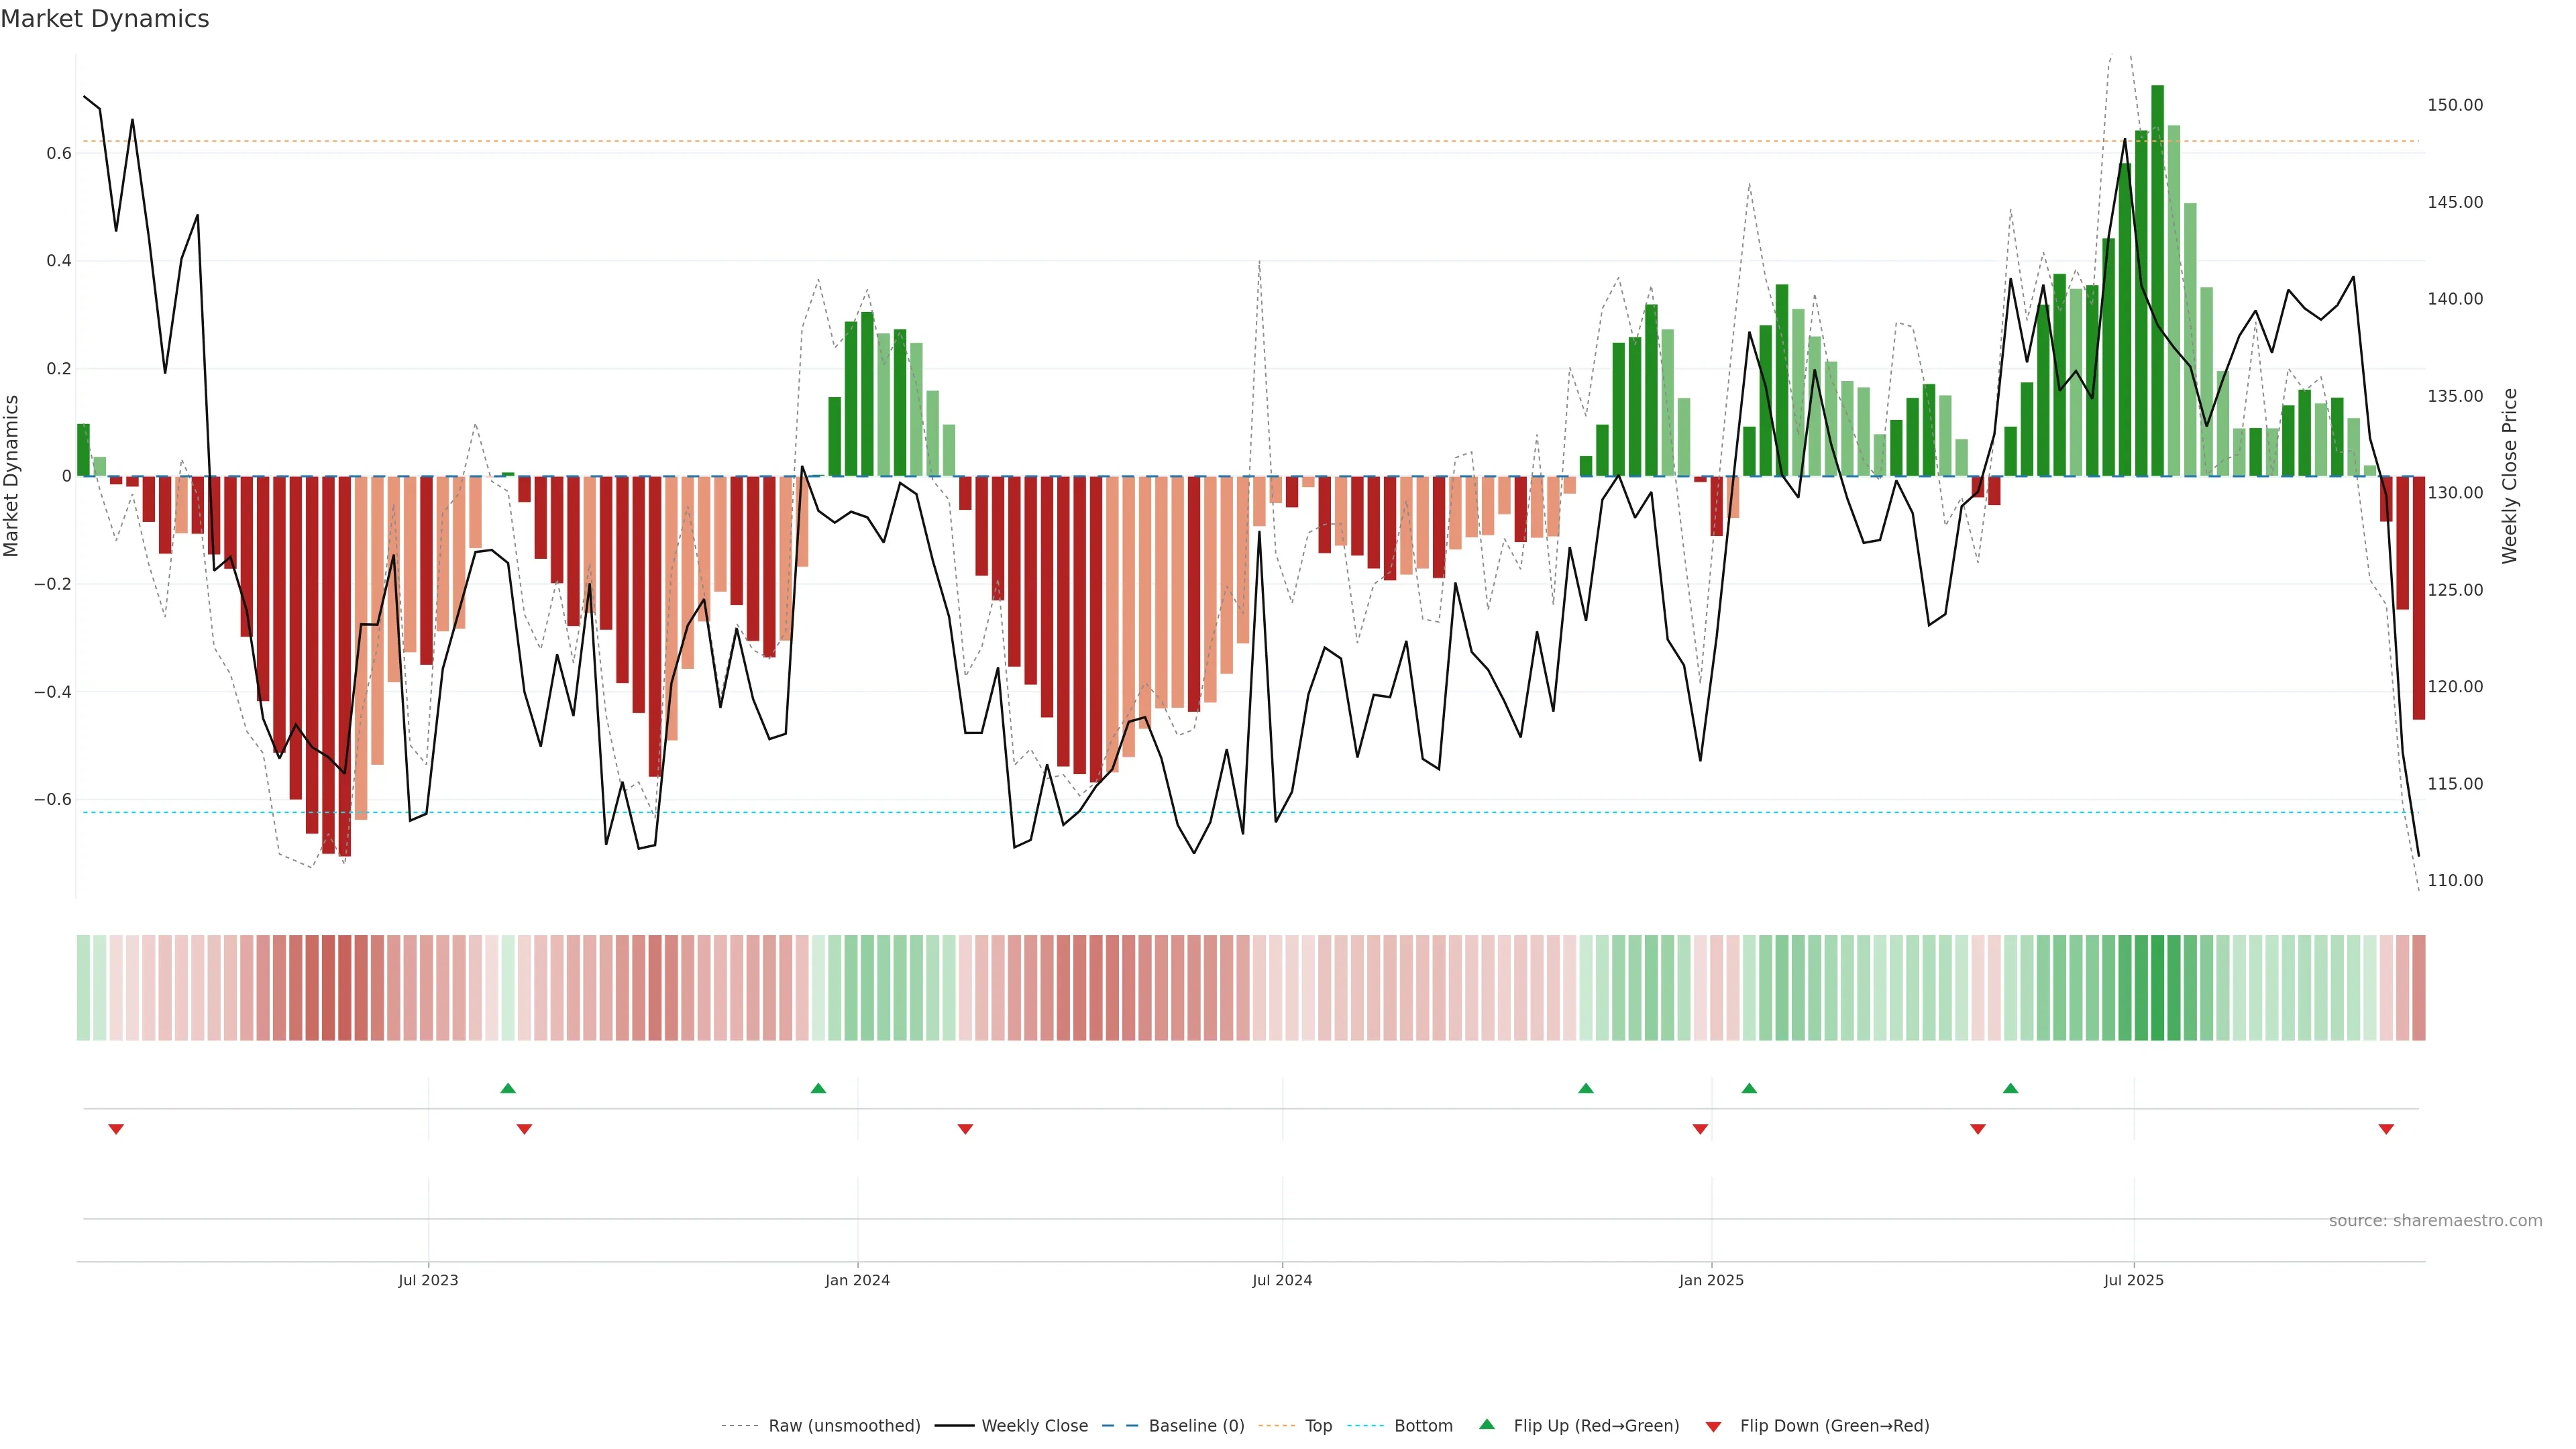Click the last red flip-down marker at far right
The height and width of the screenshot is (1449, 2576).
[x=2386, y=1129]
